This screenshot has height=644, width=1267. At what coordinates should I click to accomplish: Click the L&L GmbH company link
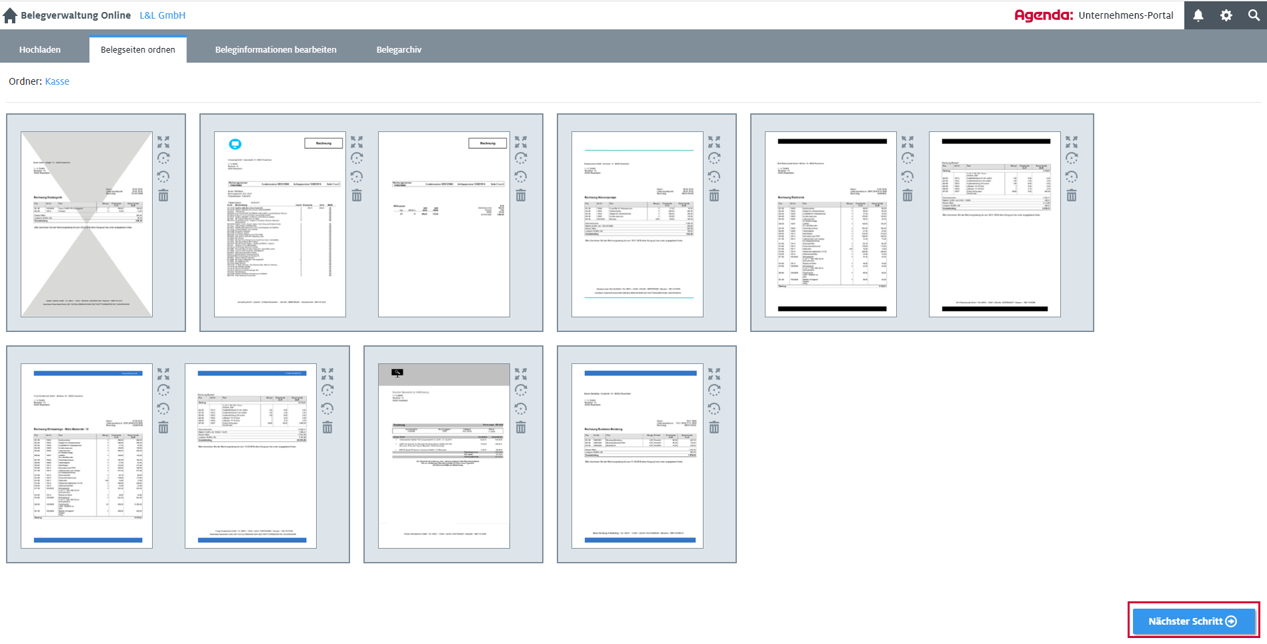(x=162, y=15)
